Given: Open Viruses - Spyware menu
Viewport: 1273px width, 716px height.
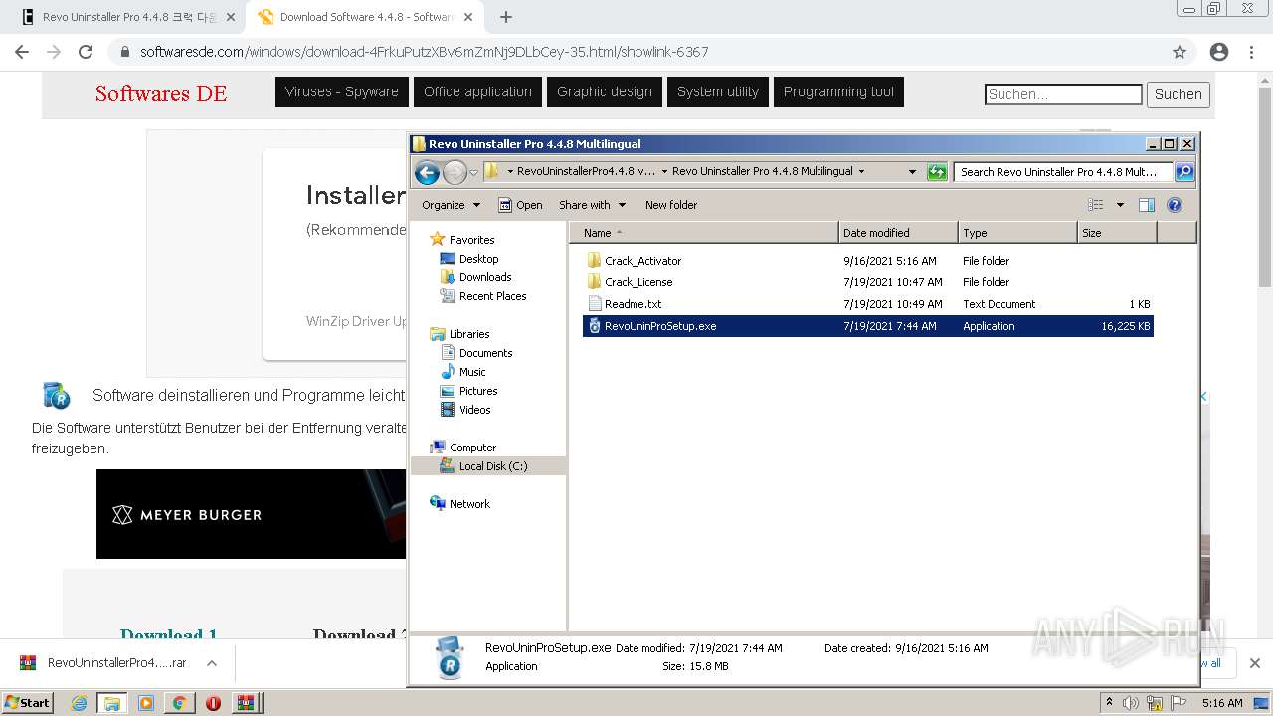Looking at the screenshot, I should pos(341,91).
